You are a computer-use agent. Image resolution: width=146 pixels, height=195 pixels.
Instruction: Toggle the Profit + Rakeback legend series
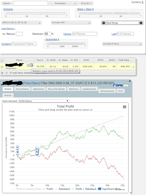point(84,189)
